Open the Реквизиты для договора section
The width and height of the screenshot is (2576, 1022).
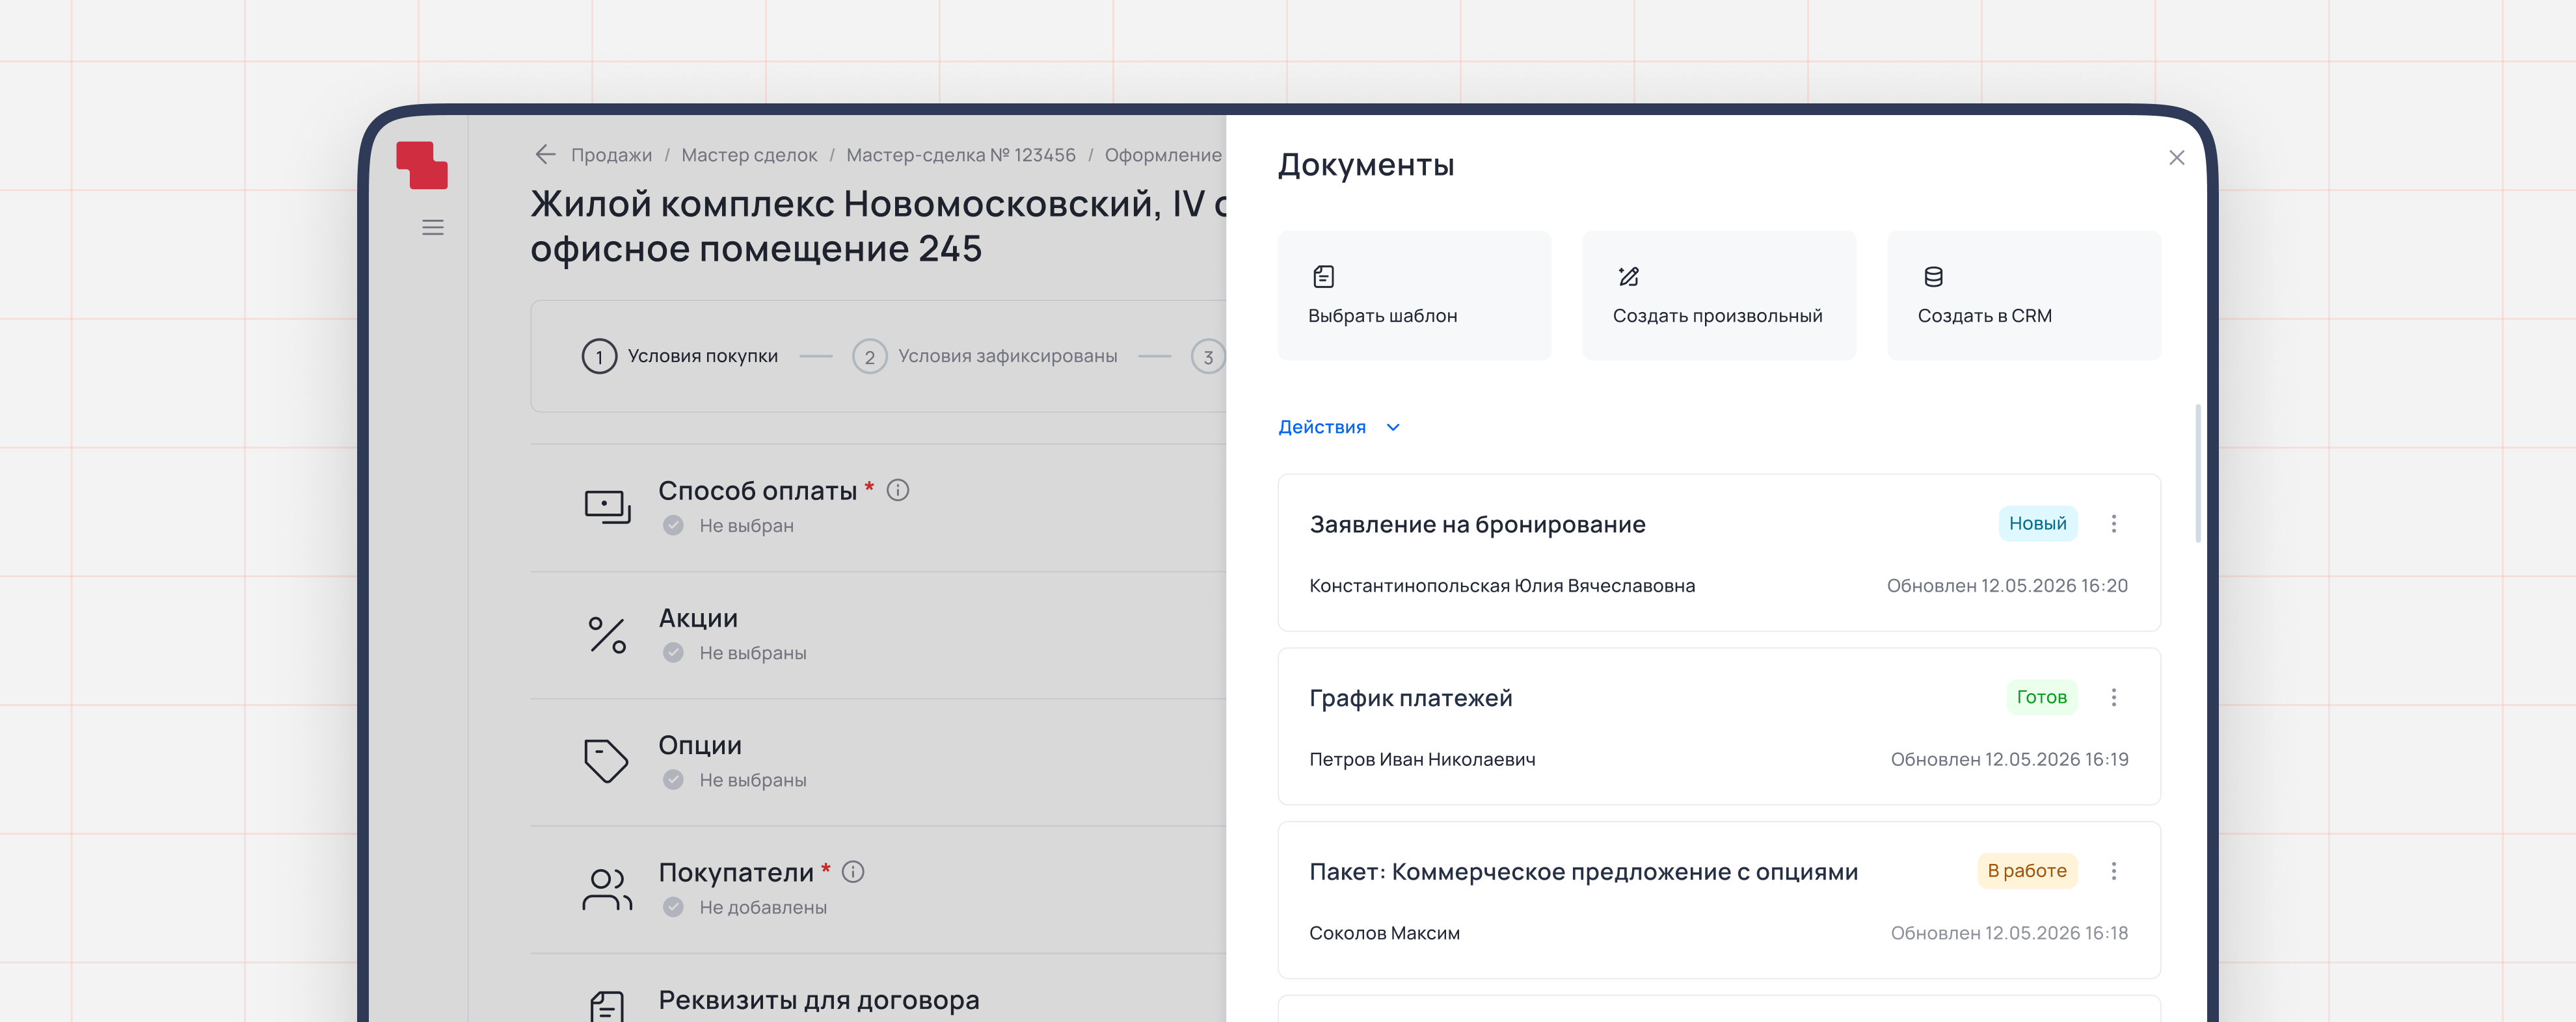click(x=878, y=988)
